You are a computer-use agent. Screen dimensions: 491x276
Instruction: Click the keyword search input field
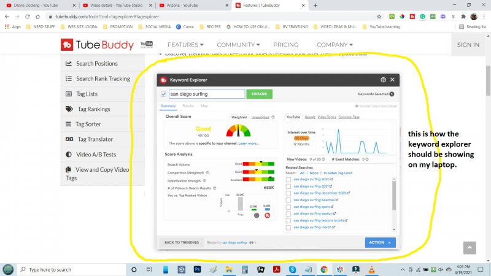coord(207,94)
